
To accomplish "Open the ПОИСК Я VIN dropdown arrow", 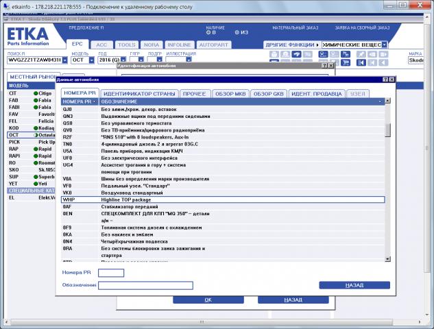I will pos(64,60).
